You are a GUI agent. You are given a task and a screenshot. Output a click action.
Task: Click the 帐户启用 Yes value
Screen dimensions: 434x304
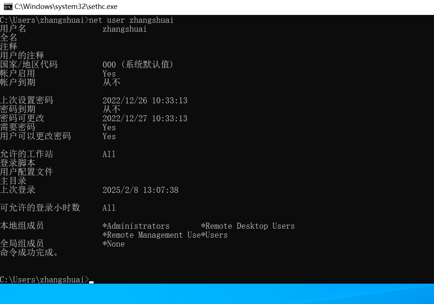pos(109,73)
